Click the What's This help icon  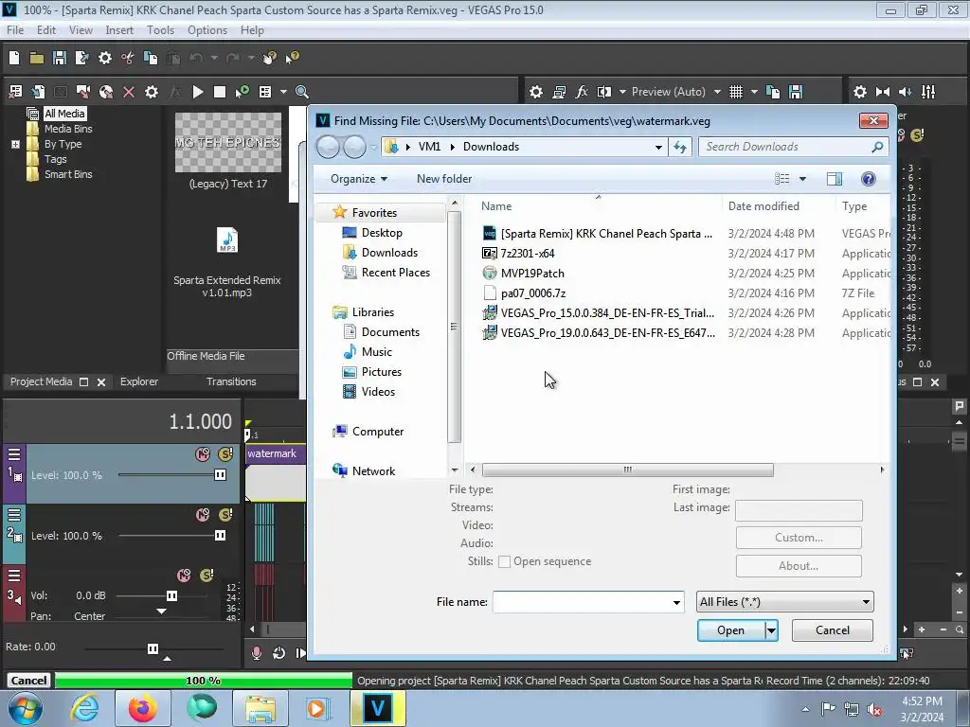(x=292, y=58)
